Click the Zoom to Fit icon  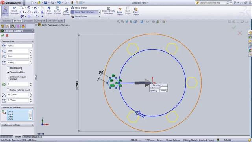[118, 22]
